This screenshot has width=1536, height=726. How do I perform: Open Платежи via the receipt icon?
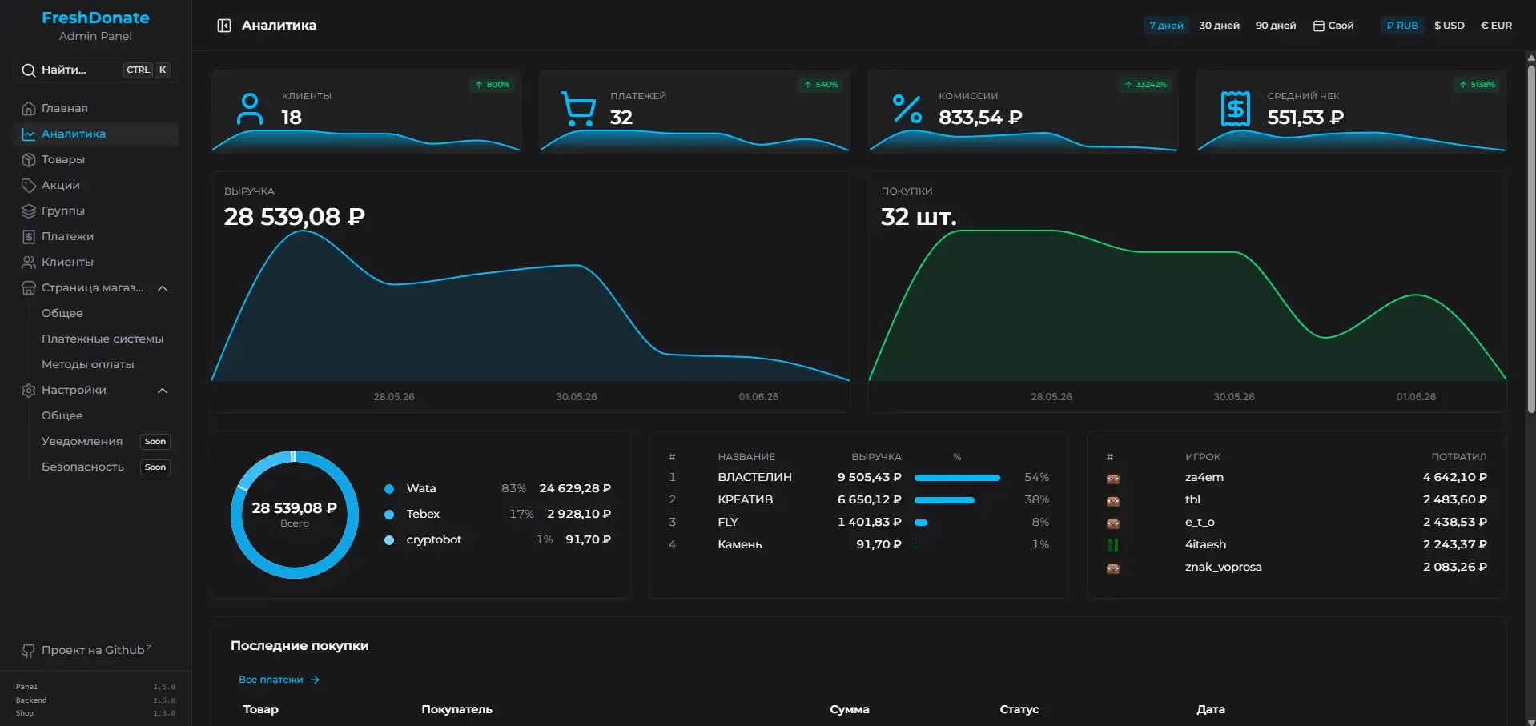point(29,236)
